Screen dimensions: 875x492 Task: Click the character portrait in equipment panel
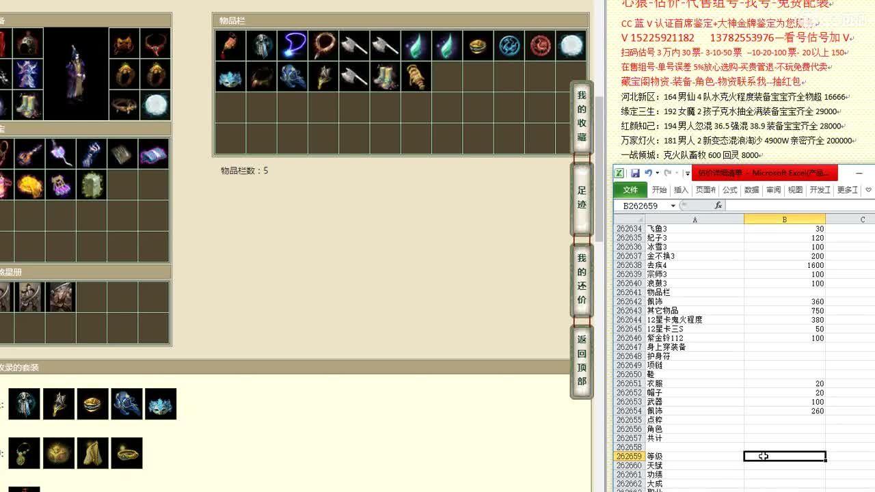tap(75, 74)
